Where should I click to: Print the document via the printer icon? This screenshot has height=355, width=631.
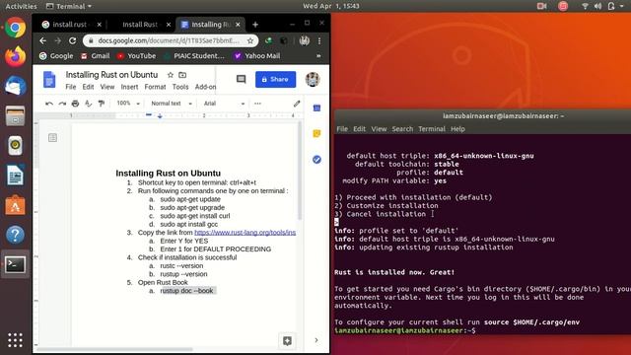(75, 104)
